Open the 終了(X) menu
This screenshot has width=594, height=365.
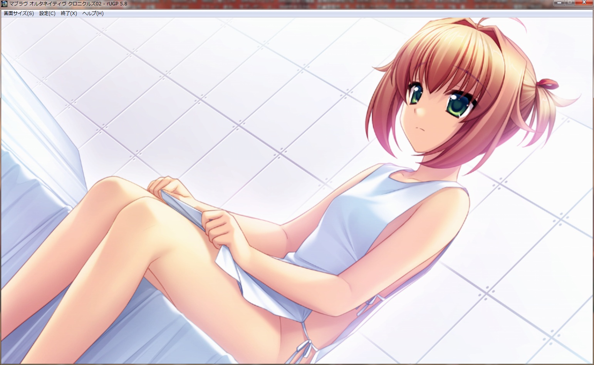(69, 13)
